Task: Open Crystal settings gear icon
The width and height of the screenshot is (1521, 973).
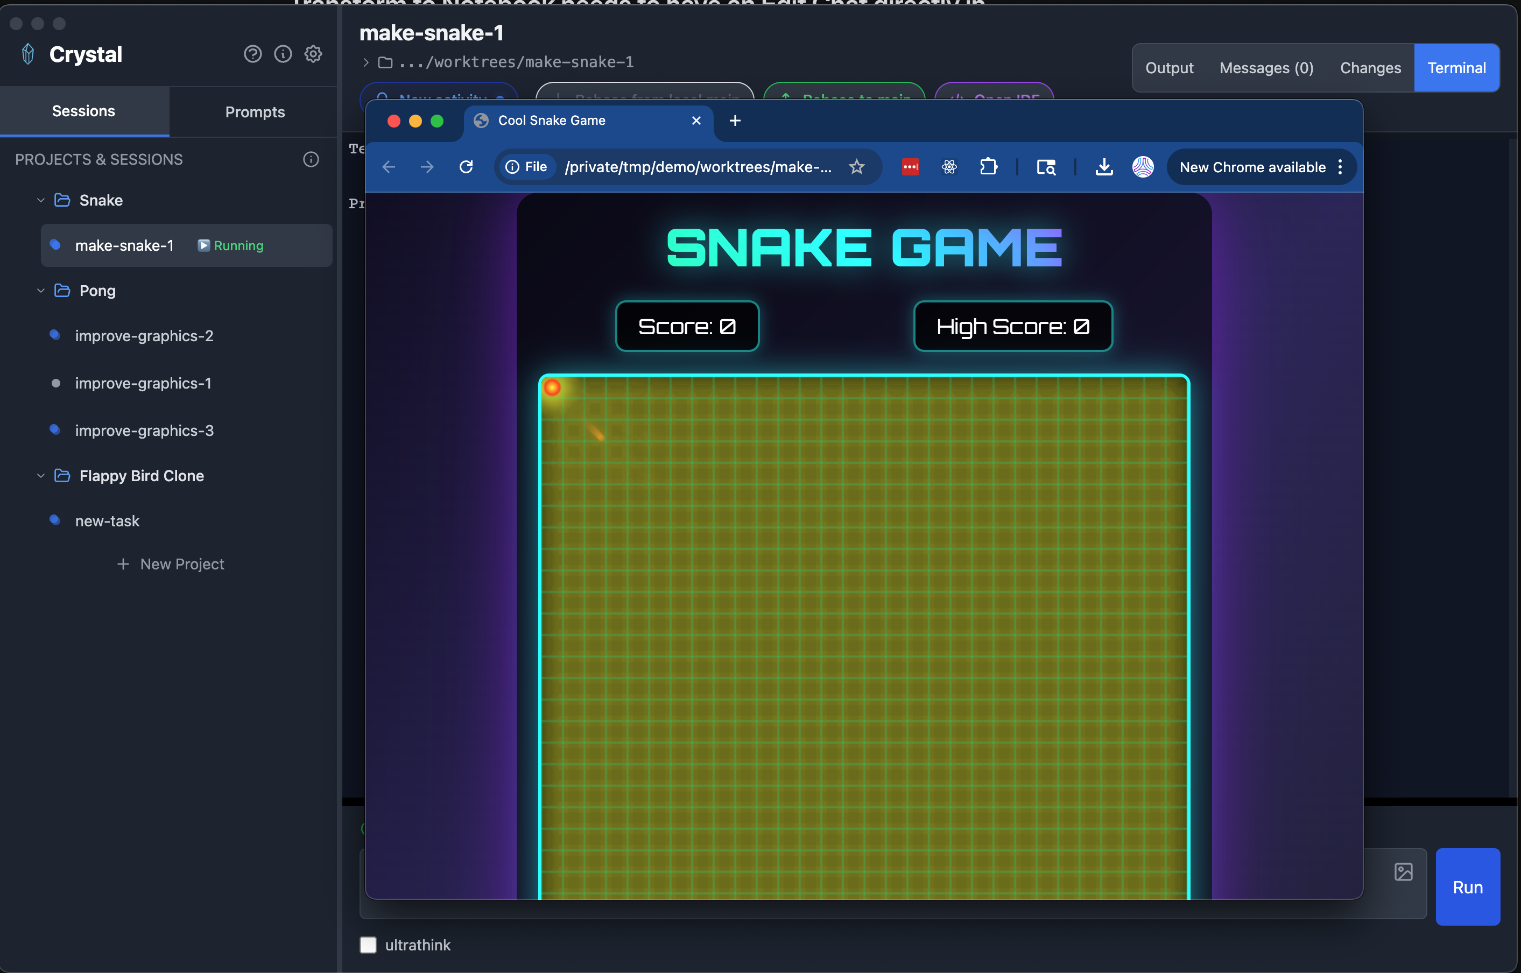Action: tap(313, 54)
